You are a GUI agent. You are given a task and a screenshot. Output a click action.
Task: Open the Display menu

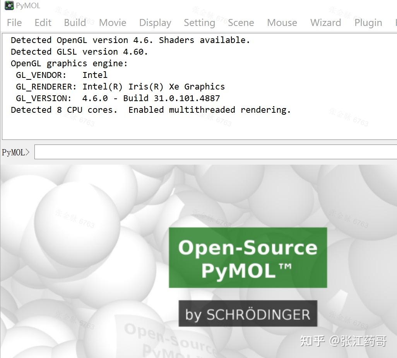click(x=155, y=22)
